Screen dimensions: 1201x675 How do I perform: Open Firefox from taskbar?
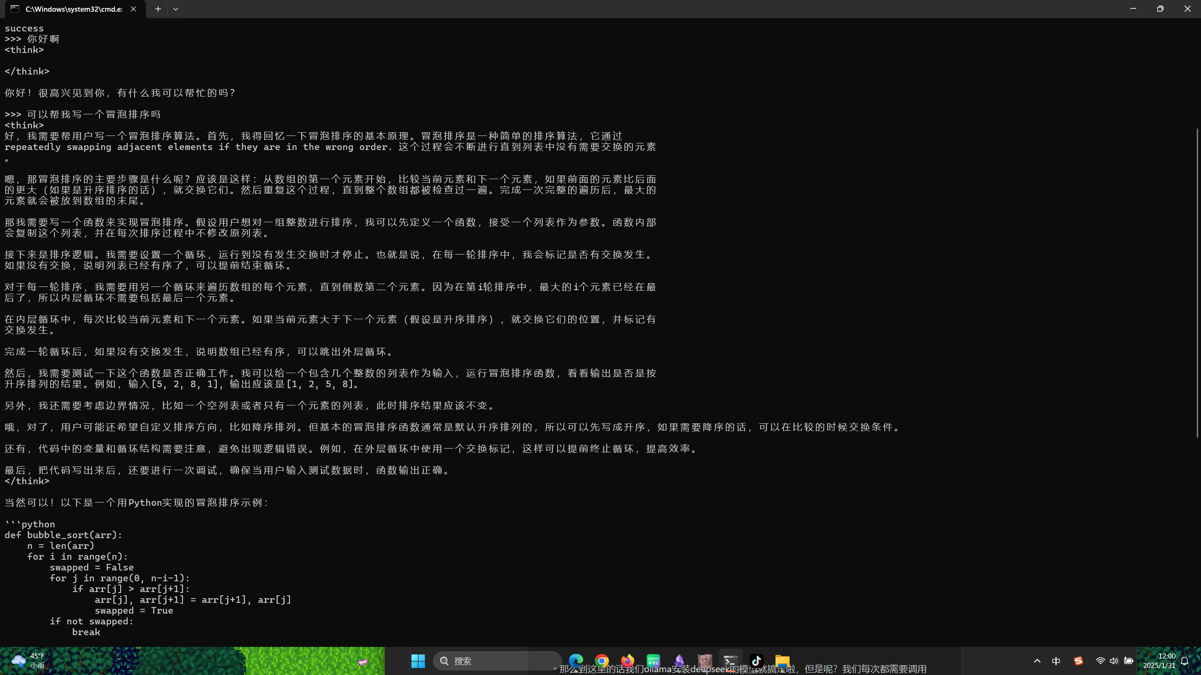tap(627, 661)
